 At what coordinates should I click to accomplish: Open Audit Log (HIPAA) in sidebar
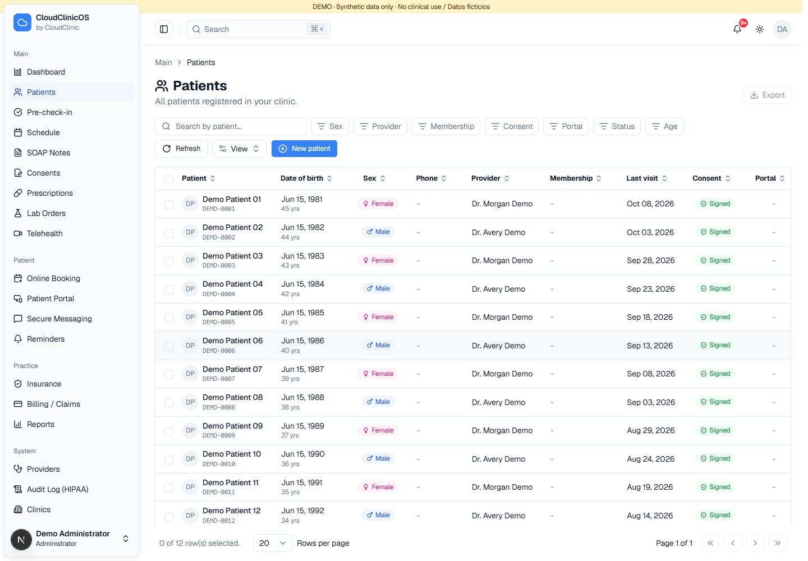[72, 489]
